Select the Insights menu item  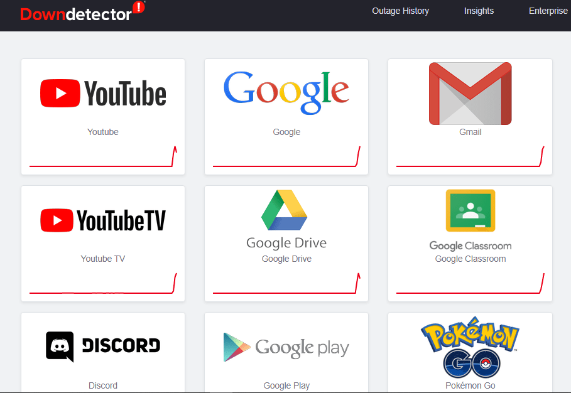point(479,11)
